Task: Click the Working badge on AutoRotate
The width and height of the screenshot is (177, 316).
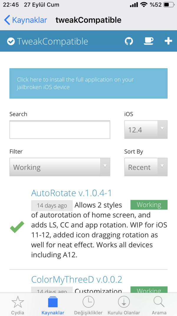Action: click(149, 205)
